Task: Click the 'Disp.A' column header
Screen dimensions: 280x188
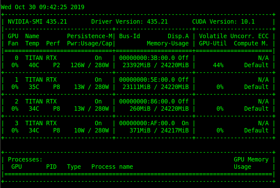Action: 178,36
